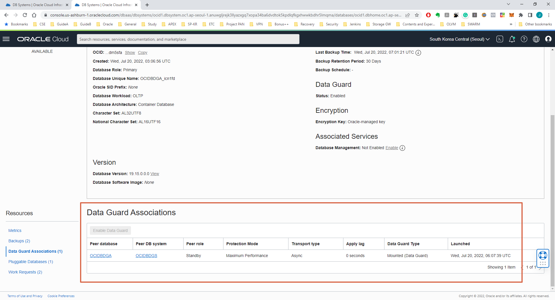Open the Jenkins bookmarks folder
The width and height of the screenshot is (555, 300).
pos(352,24)
